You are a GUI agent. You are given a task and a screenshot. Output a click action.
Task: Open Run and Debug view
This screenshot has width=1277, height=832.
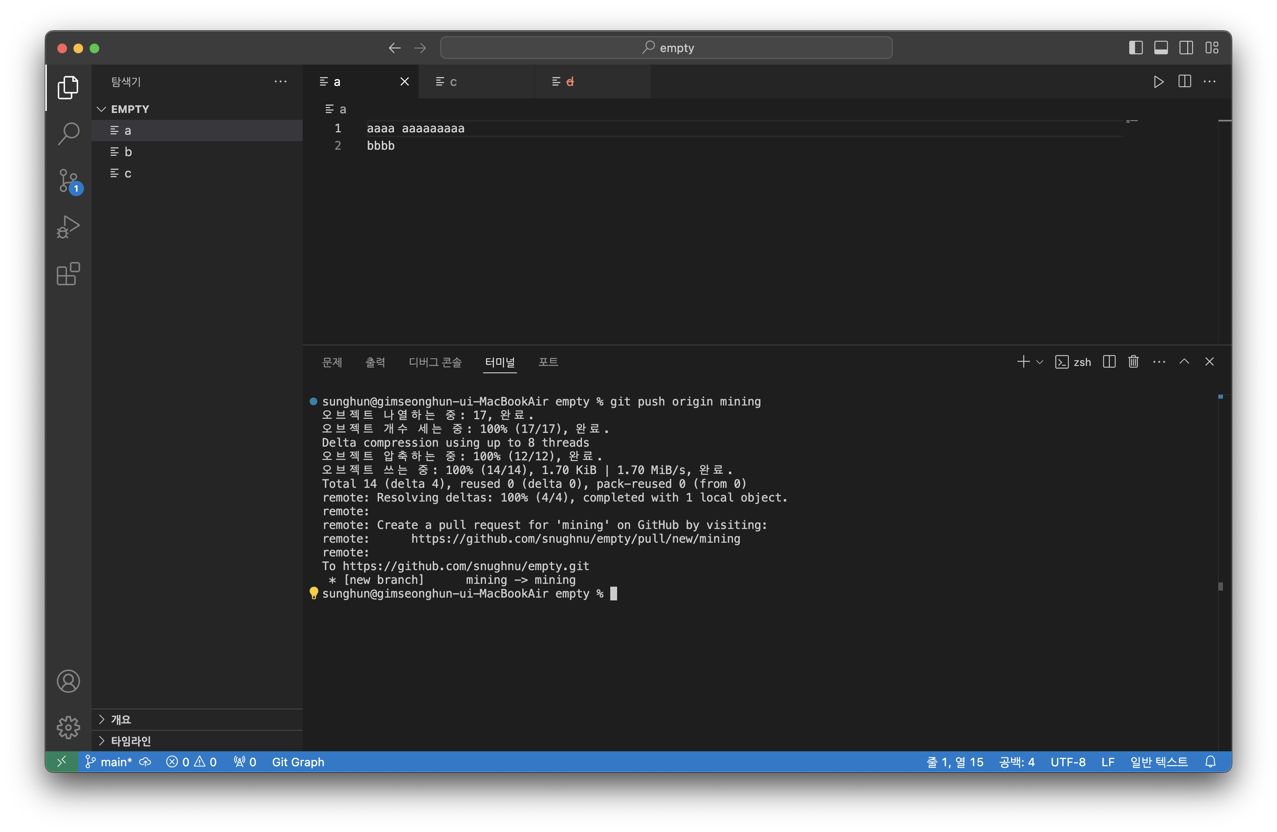(x=68, y=227)
